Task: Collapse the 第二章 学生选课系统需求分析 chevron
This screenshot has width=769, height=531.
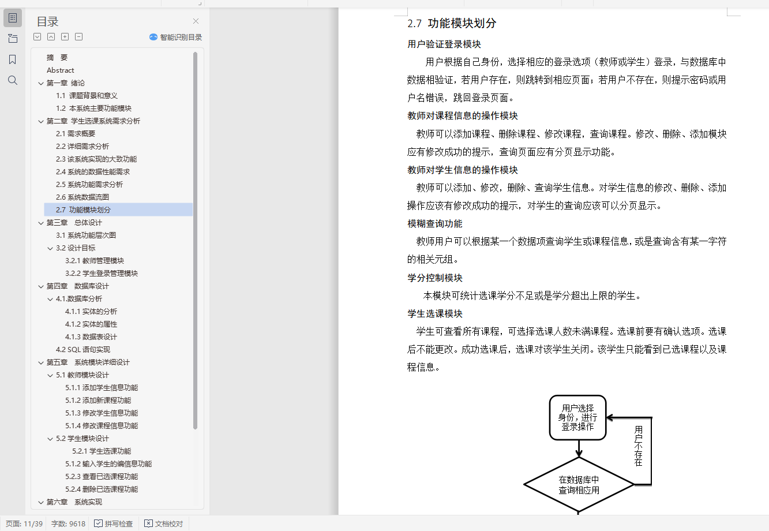Action: coord(41,121)
